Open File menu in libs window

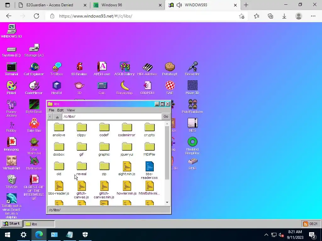51,110
